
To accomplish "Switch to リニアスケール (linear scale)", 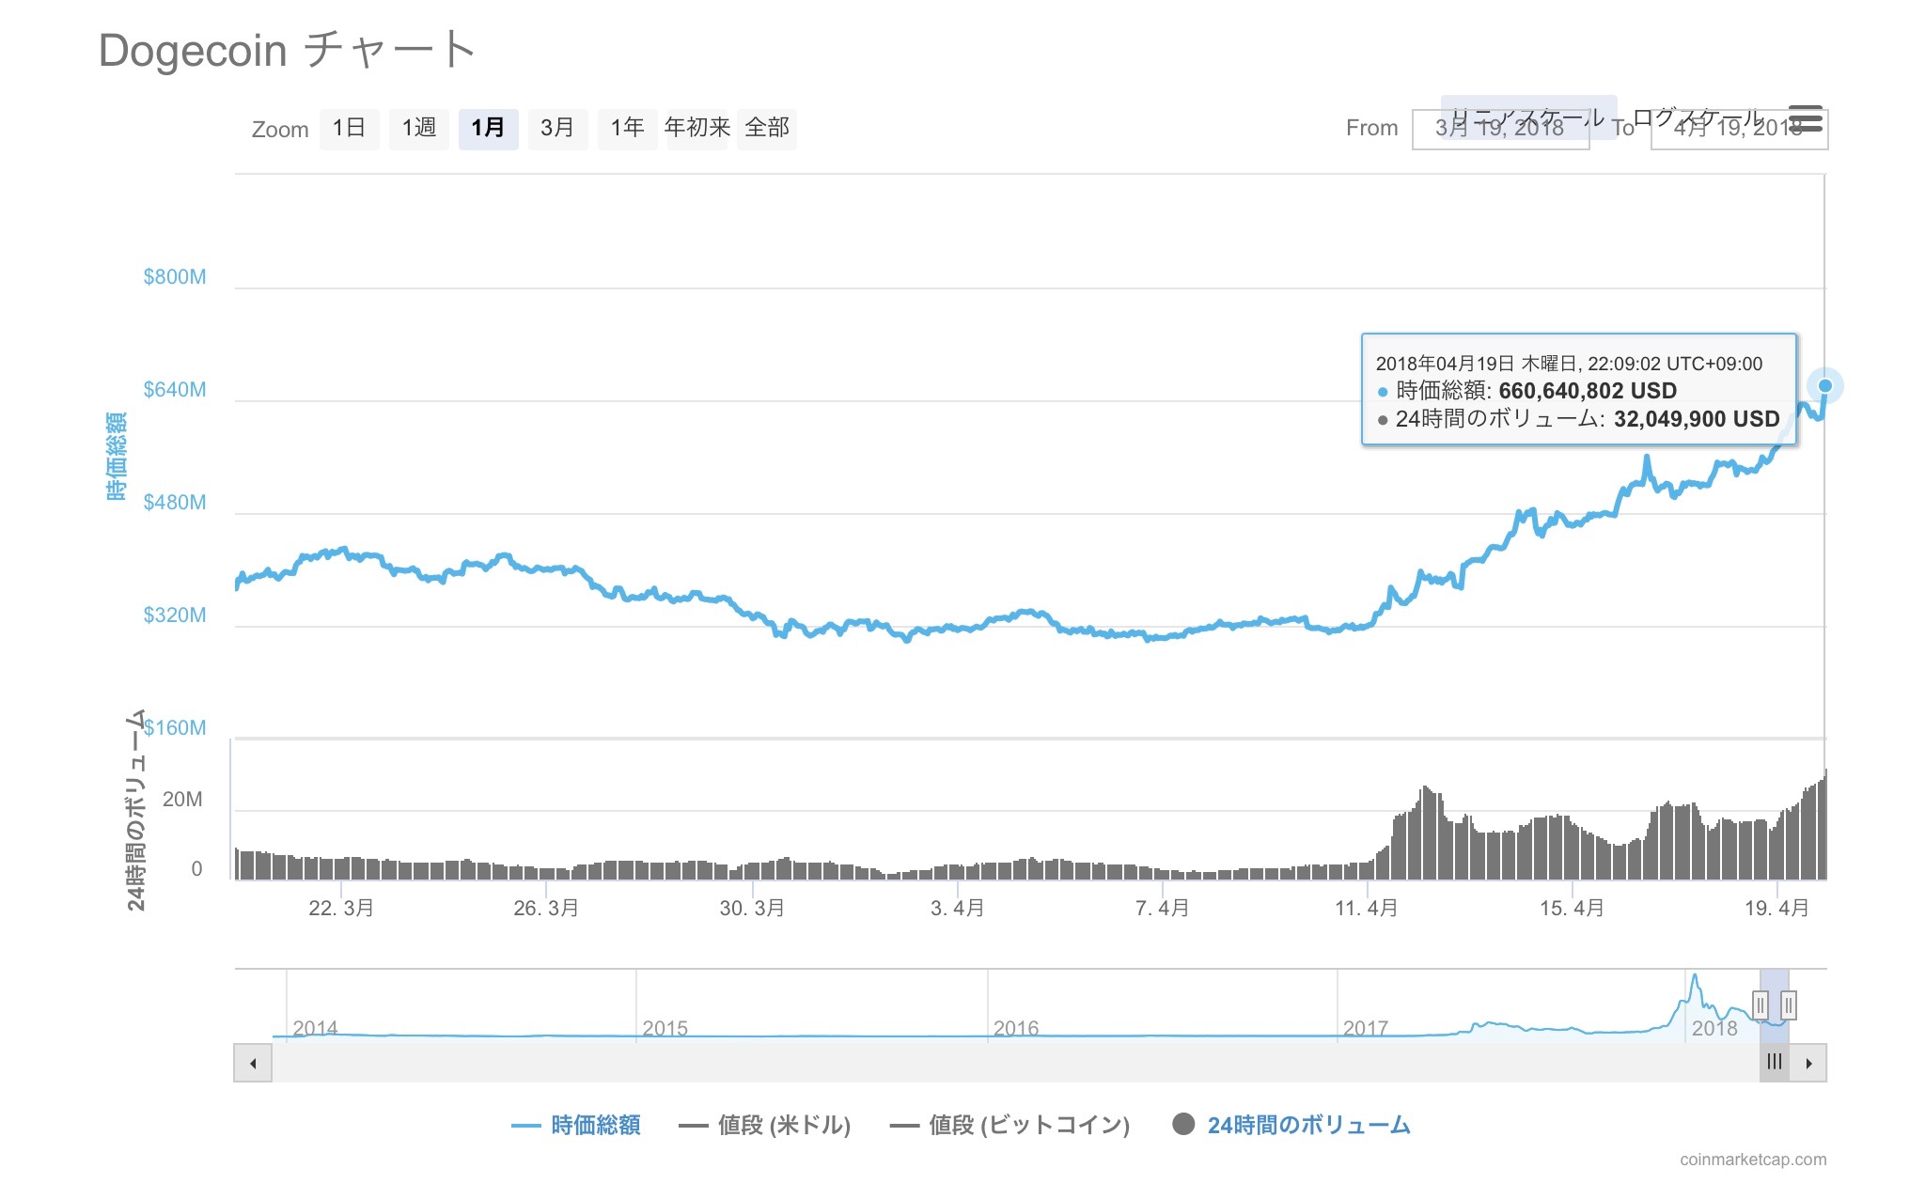I will coord(1528,117).
